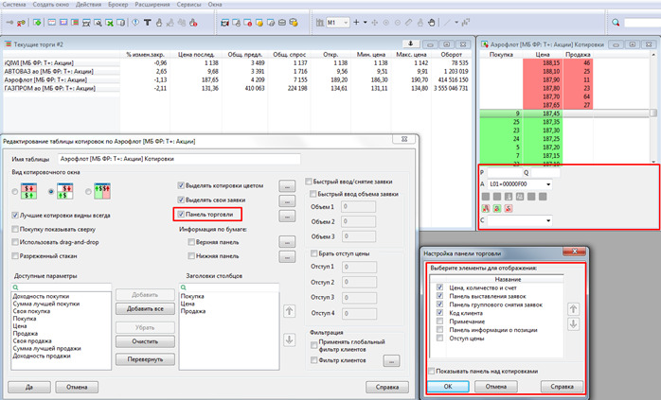Click the green plus new window icon
Viewport: 661px width, 400px height.
pos(37,23)
